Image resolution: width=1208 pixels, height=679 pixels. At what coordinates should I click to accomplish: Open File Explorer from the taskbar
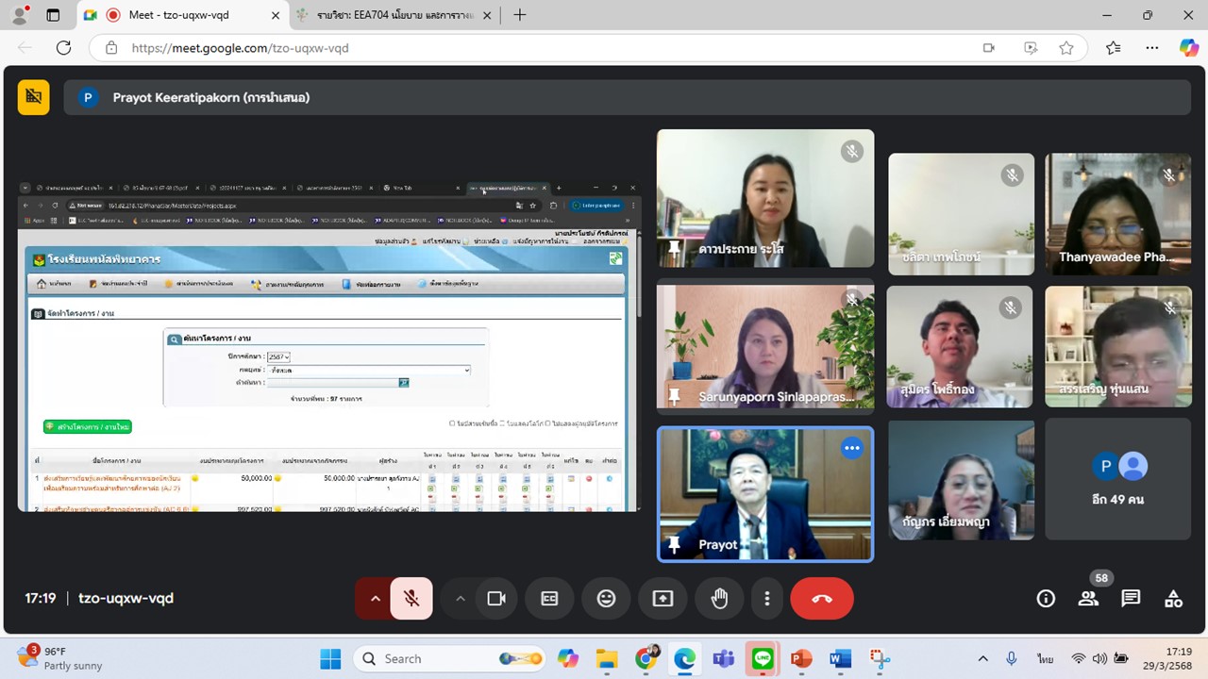click(606, 658)
